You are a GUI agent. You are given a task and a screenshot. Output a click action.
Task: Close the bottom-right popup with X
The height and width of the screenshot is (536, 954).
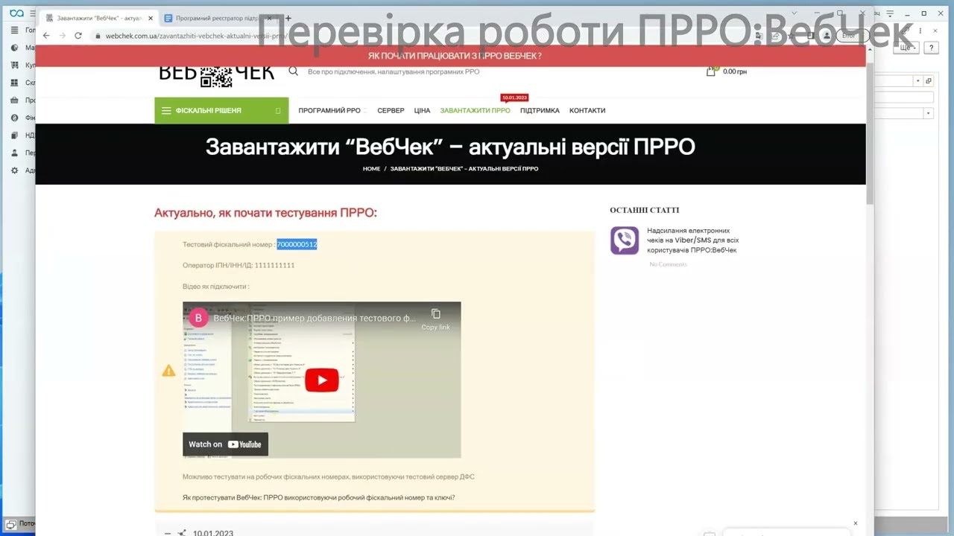[x=856, y=523]
